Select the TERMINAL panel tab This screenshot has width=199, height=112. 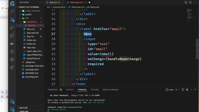(82, 90)
